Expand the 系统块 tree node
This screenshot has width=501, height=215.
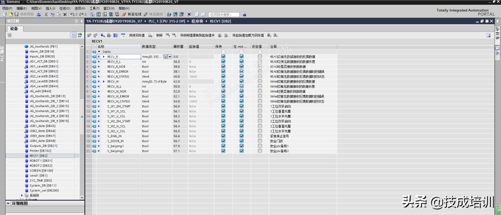coord(22,195)
